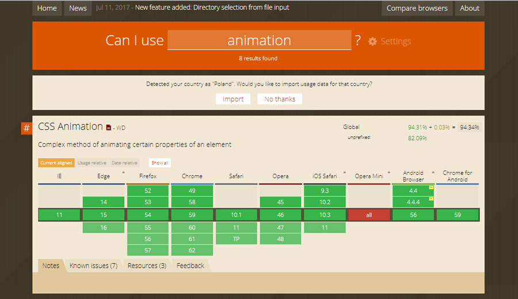Switch to the Notes tab
This screenshot has height=299, width=518.
(51, 266)
